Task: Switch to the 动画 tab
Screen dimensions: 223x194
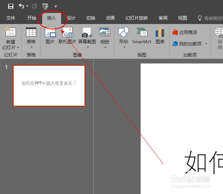Action: [x=110, y=18]
